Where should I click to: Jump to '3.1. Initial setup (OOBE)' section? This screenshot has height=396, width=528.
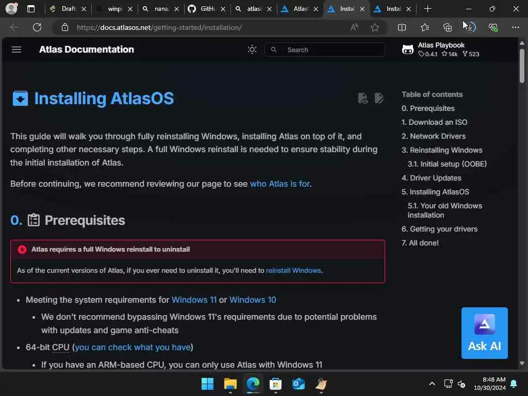click(447, 164)
